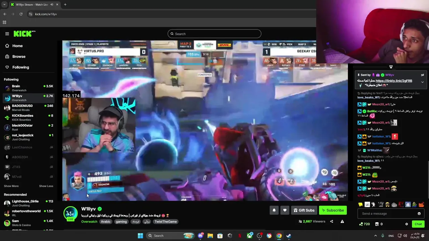Open Browse in the sidebar
Image resolution: width=429 pixels, height=241 pixels.
pos(19,57)
